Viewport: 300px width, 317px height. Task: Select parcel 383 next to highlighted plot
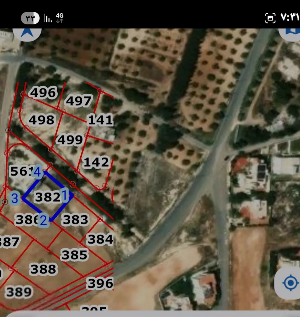tap(76, 219)
